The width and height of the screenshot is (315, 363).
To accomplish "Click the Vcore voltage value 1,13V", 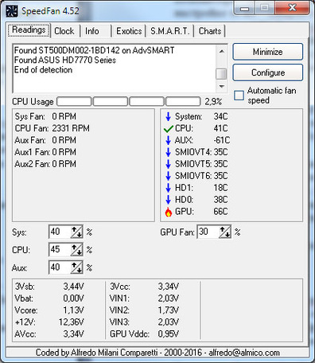I will [73, 310].
